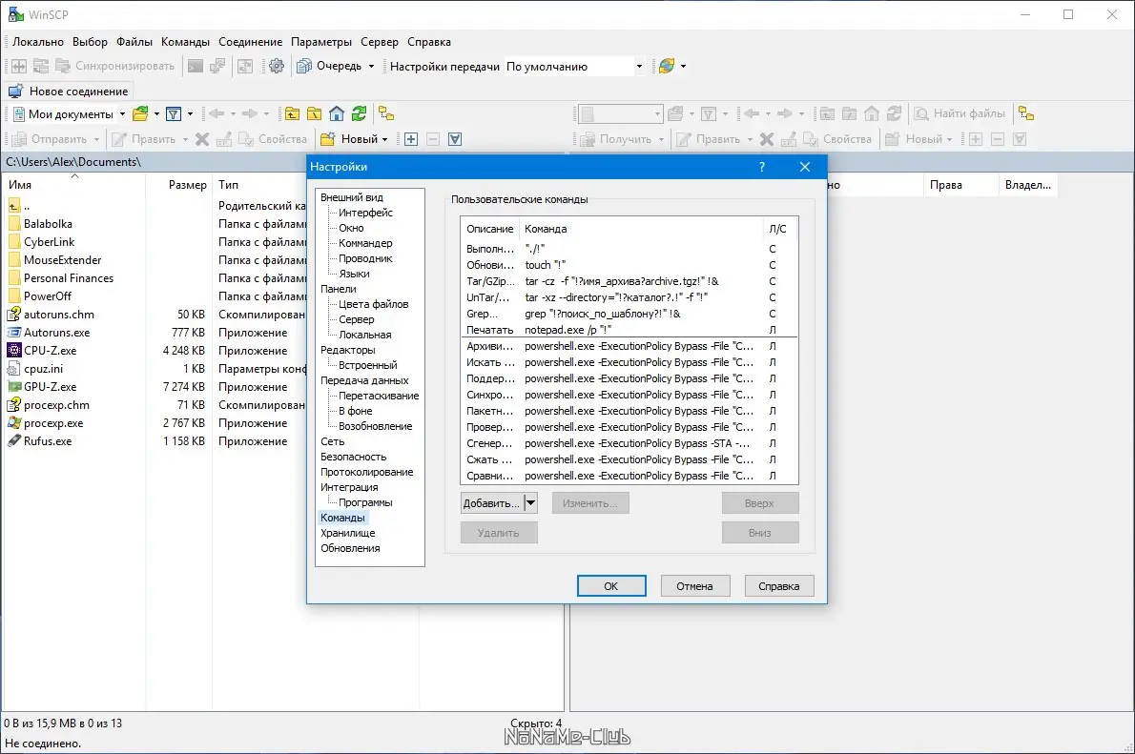
Task: Open the Выбор menu
Action: (90, 42)
